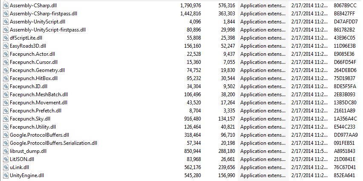
Task: Click the dfScriptLite.dll file icon
Action: (6, 38)
